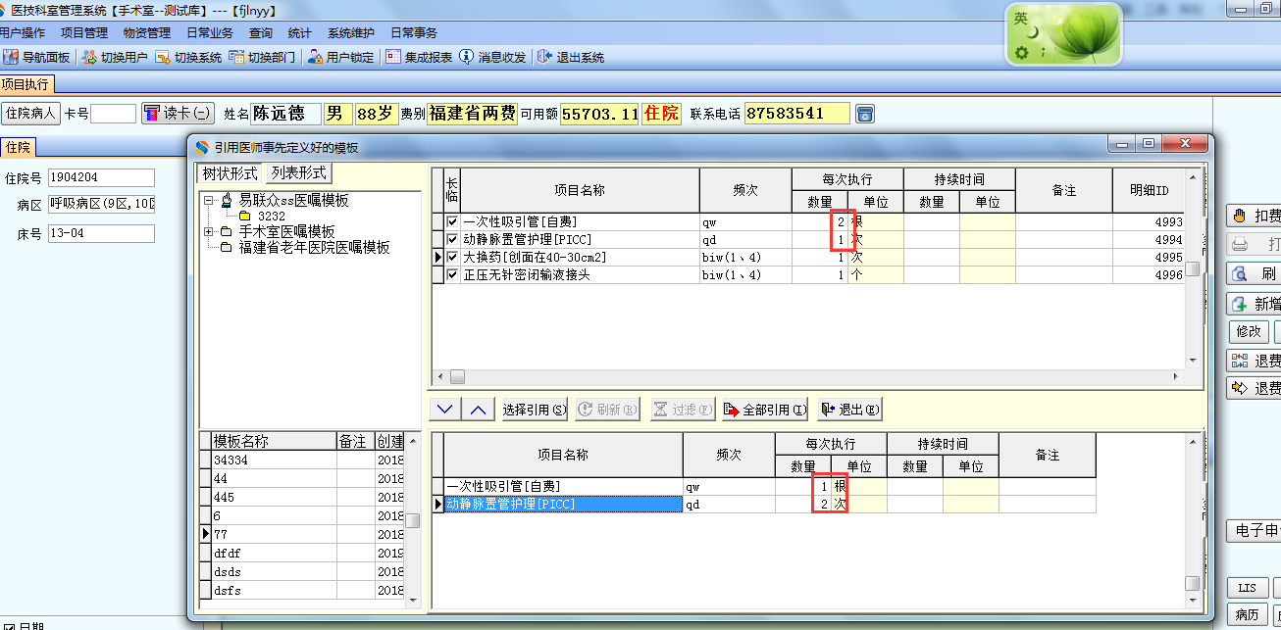Click the 选择引用 button
This screenshot has width=1281, height=630.
[x=534, y=410]
